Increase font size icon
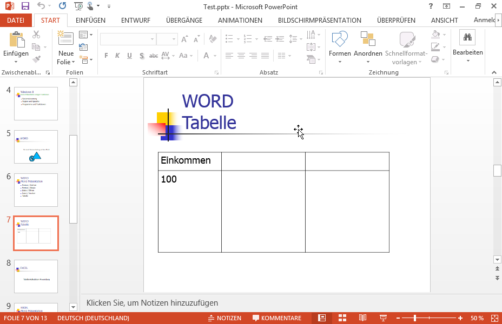This screenshot has height=324, width=502. click(184, 39)
